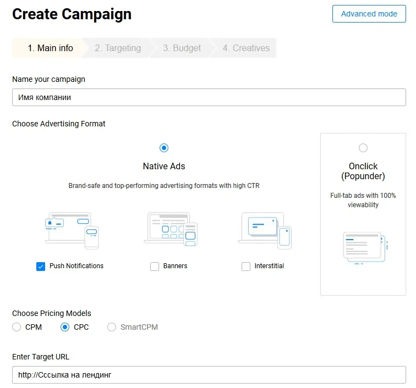Jump to the 3. Budget step
Screen dimensions: 416x388
click(x=182, y=48)
